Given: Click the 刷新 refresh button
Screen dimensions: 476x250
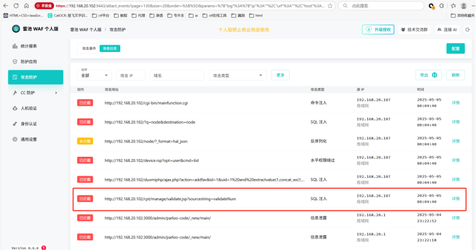Looking at the screenshot, I should click(x=455, y=75).
